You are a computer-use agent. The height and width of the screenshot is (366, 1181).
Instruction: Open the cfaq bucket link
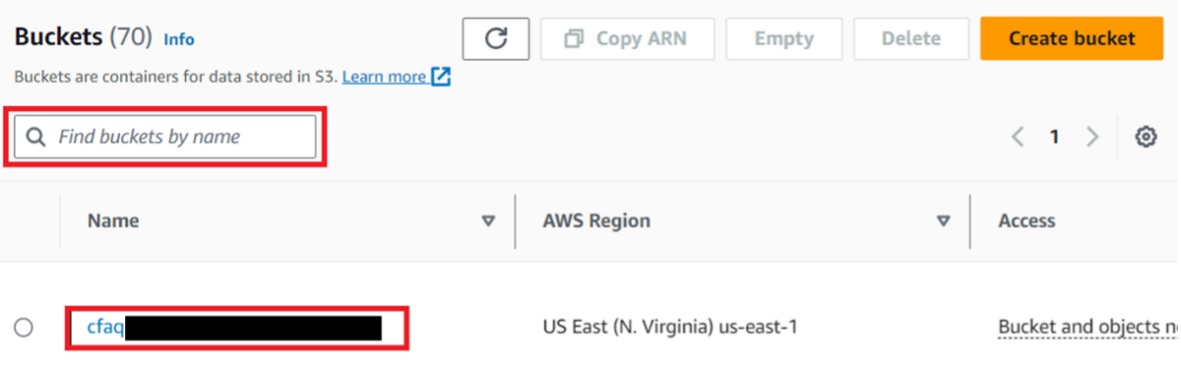(105, 327)
